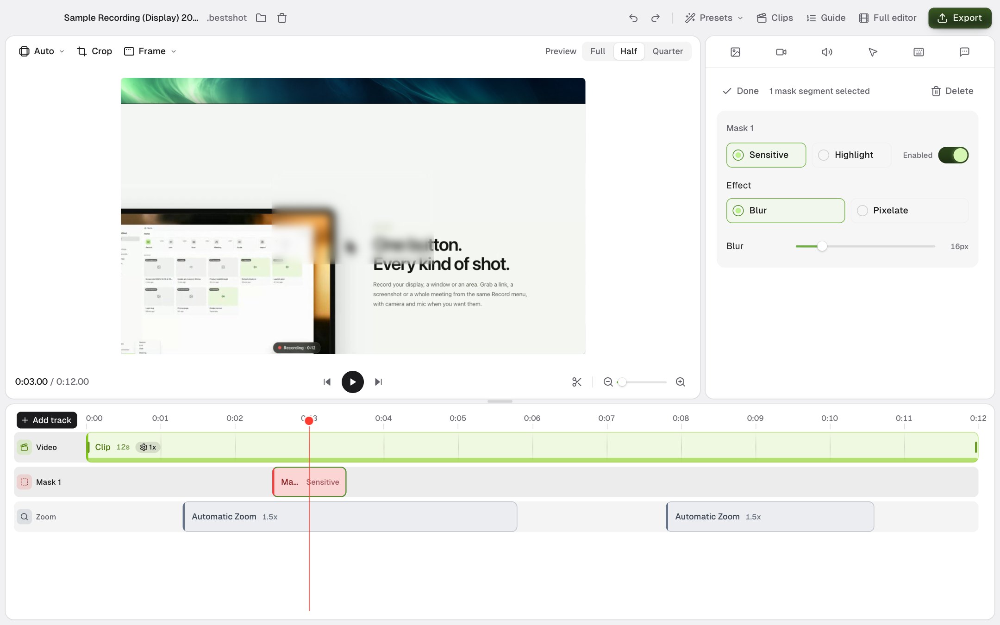Click the Video track icon

tap(25, 447)
